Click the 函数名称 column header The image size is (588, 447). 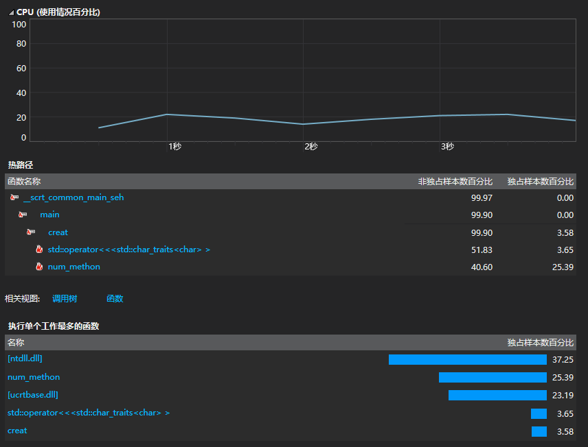(x=24, y=182)
